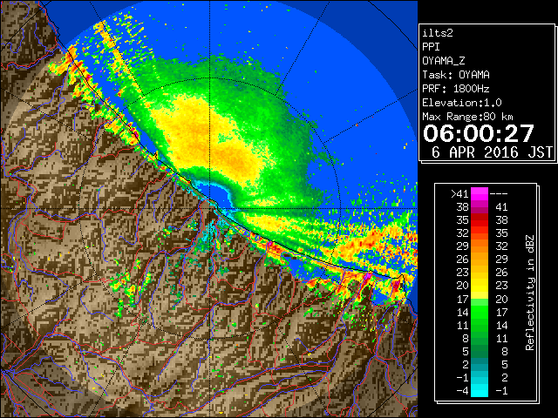The height and width of the screenshot is (418, 558).
Task: Pick the red 35 dBZ color band
Action: tap(479, 220)
